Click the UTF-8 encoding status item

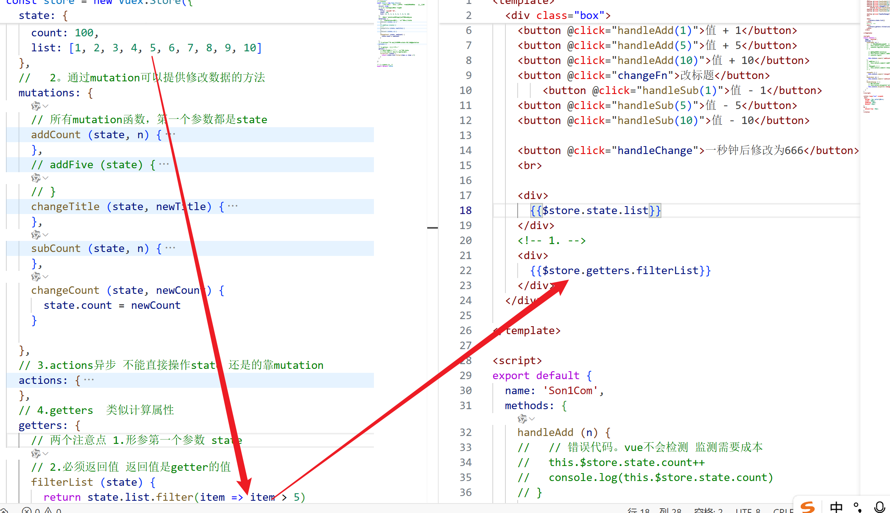748,510
